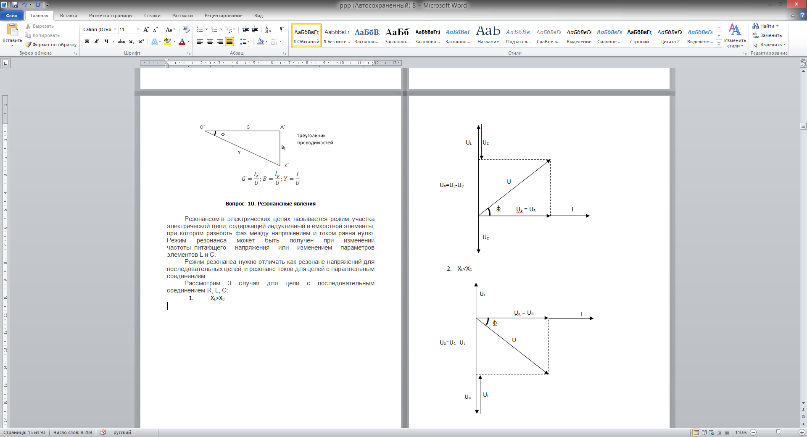Screen dimensions: 807x437
Task: Click Grow Font icon
Action: pyautogui.click(x=146, y=29)
